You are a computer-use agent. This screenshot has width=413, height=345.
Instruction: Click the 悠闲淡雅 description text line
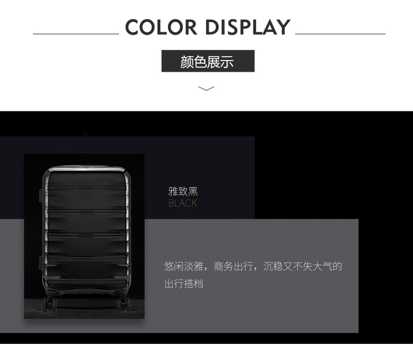pos(253,266)
